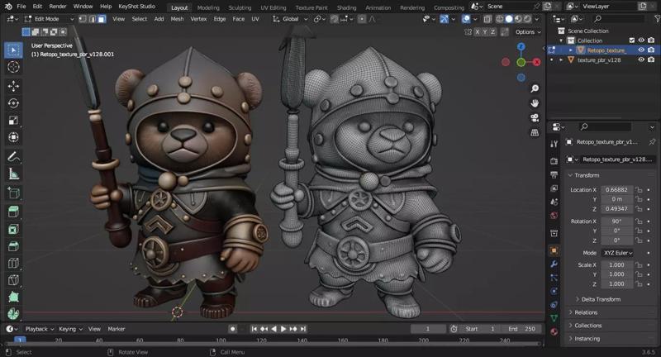This screenshot has width=661, height=357.
Task: Open the Mesh menu in viewport header
Action: point(177,19)
